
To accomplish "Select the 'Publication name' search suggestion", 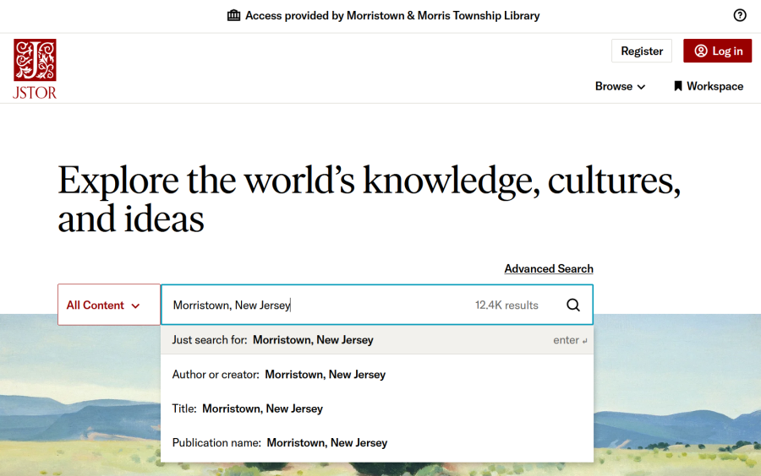I will [x=279, y=442].
